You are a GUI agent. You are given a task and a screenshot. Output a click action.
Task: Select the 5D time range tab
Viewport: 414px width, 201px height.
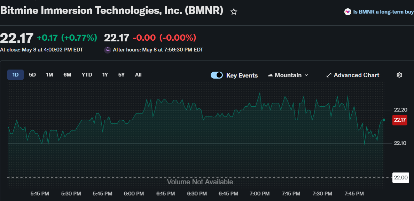[32, 75]
